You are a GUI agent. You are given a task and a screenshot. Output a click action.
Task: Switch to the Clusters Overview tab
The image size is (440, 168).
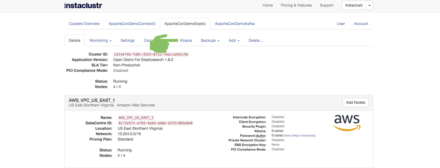(x=84, y=23)
